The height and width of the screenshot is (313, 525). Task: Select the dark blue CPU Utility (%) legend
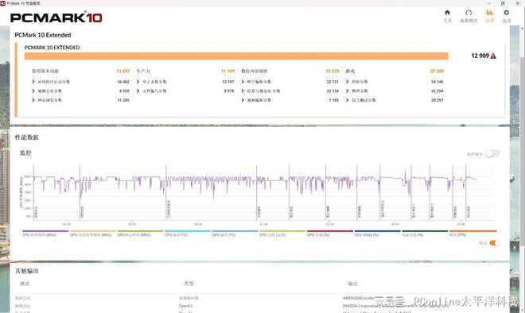377,233
